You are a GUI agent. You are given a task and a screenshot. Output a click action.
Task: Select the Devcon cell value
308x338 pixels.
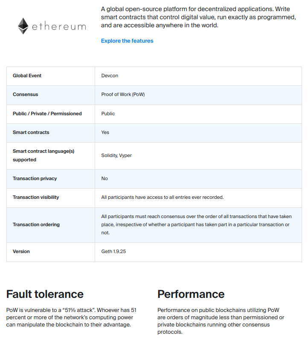(110, 76)
